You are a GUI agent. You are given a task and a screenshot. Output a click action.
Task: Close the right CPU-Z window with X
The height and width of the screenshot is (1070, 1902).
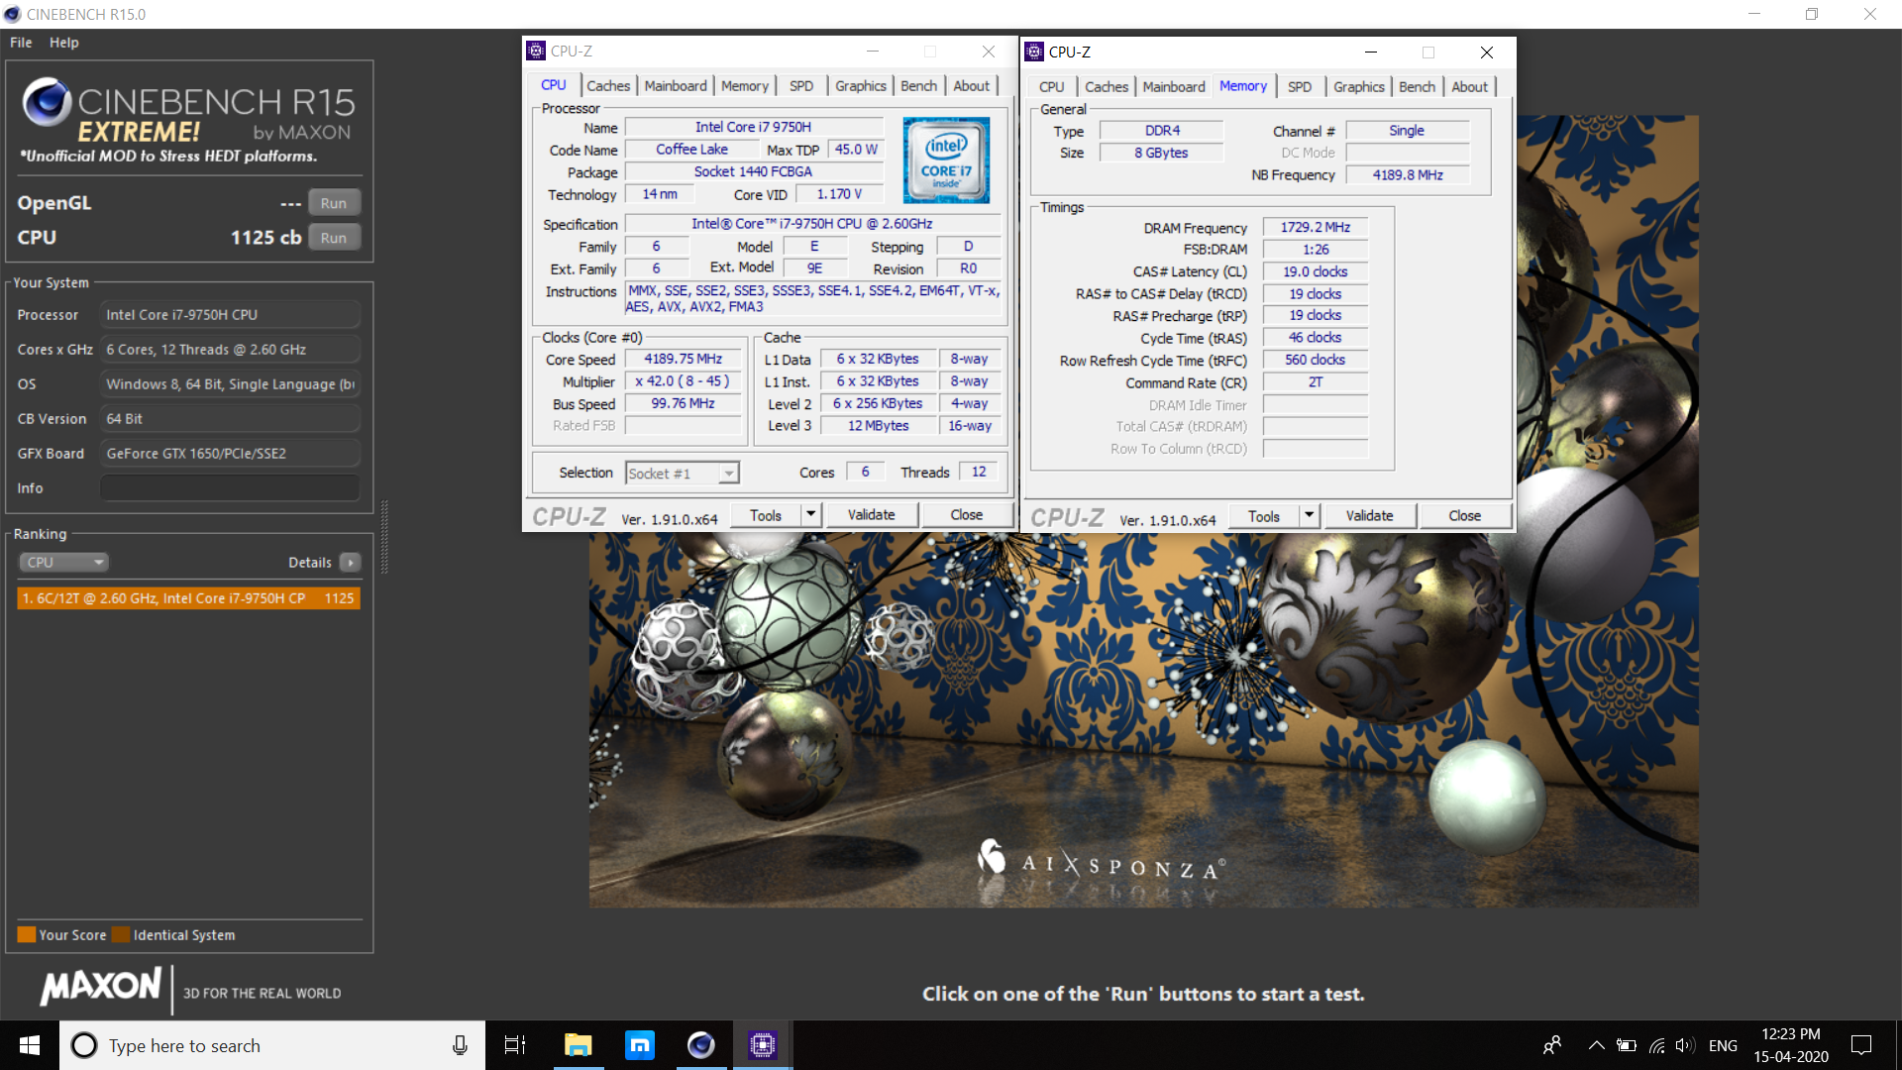(1487, 53)
